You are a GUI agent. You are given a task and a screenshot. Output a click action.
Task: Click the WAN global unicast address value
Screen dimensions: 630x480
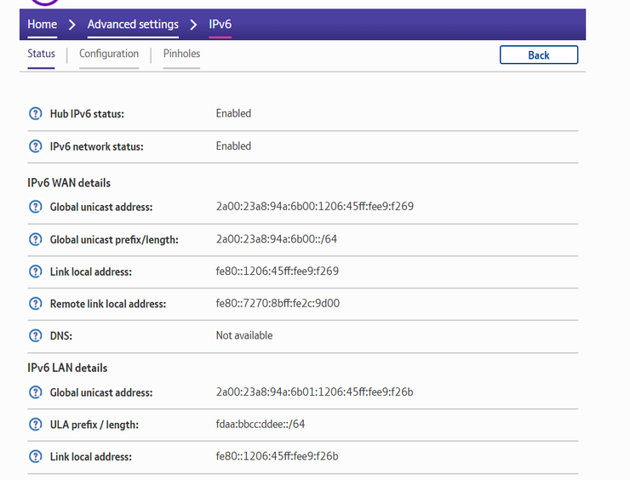314,207
